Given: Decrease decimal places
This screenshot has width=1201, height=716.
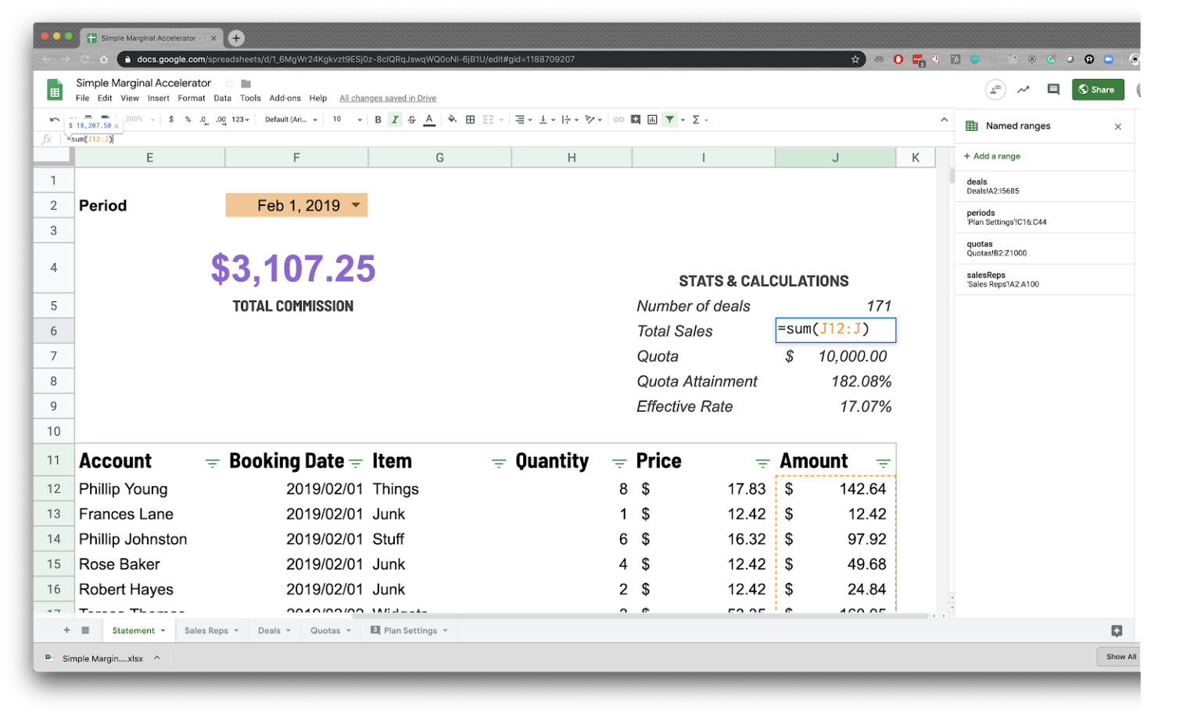Looking at the screenshot, I should click(203, 119).
